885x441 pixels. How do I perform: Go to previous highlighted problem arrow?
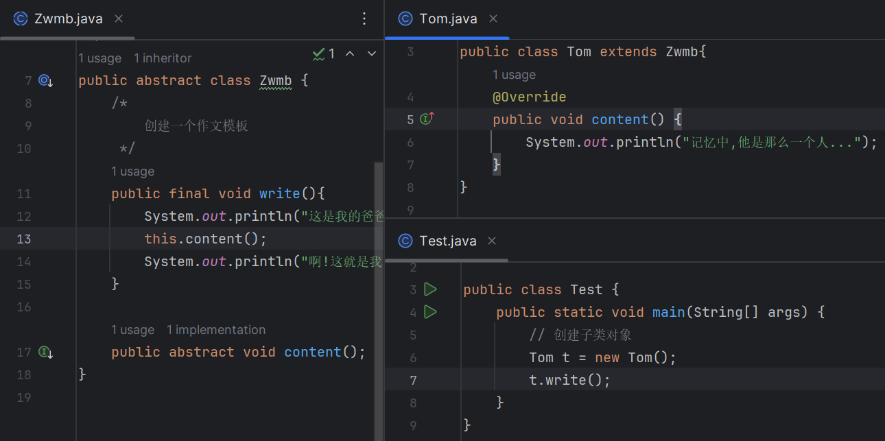coord(350,53)
